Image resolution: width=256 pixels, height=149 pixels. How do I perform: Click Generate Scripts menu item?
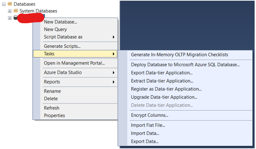click(62, 46)
